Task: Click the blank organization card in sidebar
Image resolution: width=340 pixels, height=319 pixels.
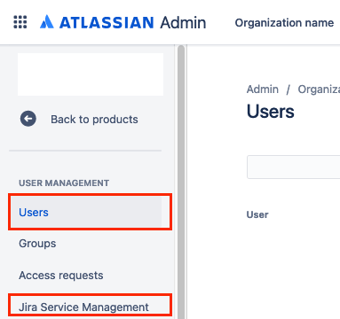Action: [91, 74]
